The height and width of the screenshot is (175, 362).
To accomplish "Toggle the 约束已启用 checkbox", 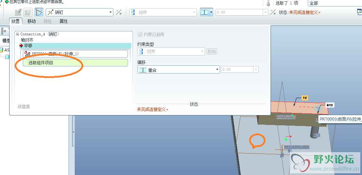I will (x=140, y=34).
